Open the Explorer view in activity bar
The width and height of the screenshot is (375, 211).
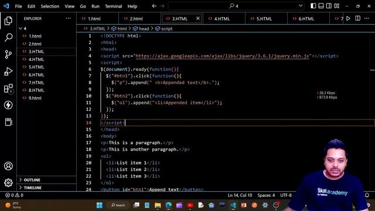pos(8,21)
